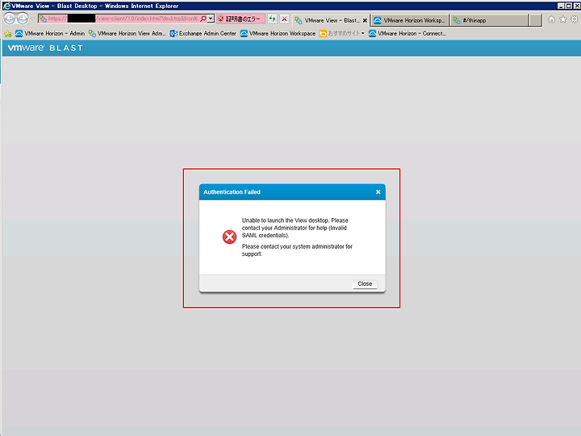The width and height of the screenshot is (581, 436).
Task: Click the compatibility view refresh icon
Action: tap(273, 19)
